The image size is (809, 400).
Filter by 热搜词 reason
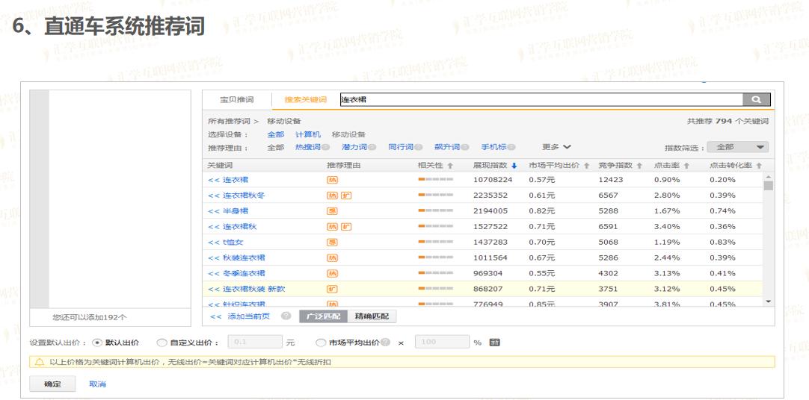point(307,147)
